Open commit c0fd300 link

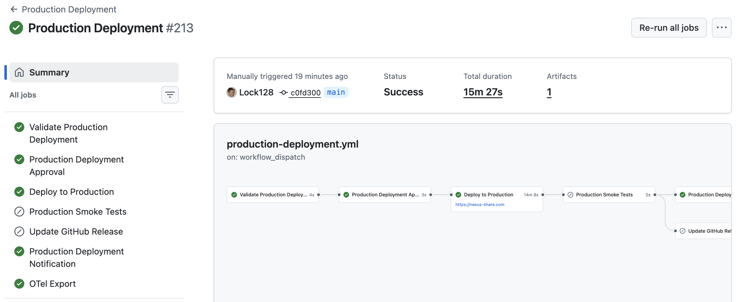(305, 93)
